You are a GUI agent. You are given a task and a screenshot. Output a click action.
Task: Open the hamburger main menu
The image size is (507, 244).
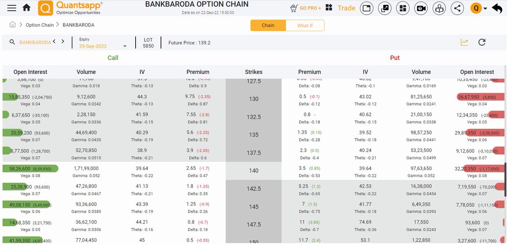12,8
